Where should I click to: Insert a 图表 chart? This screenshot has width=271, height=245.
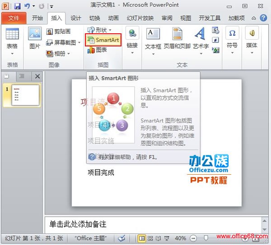pos(97,50)
